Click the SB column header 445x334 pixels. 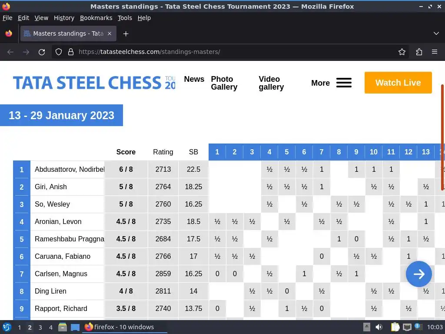(193, 152)
